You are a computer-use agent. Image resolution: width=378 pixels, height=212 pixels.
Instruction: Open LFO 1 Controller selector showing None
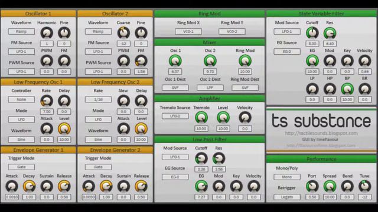point(21,100)
